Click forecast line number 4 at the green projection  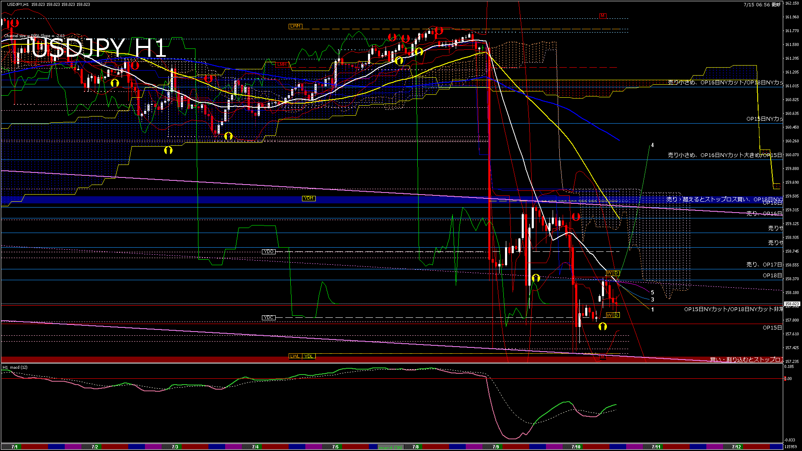[652, 145]
